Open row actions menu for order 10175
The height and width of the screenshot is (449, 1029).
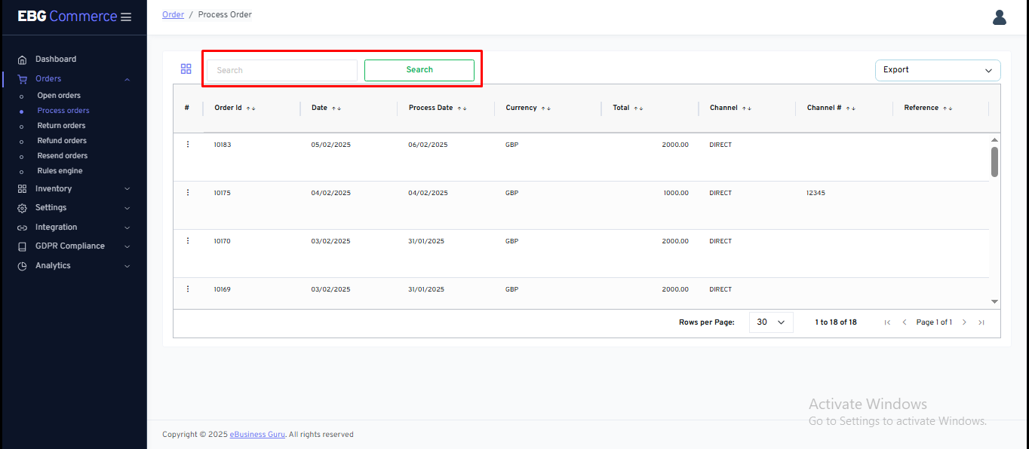tap(188, 193)
